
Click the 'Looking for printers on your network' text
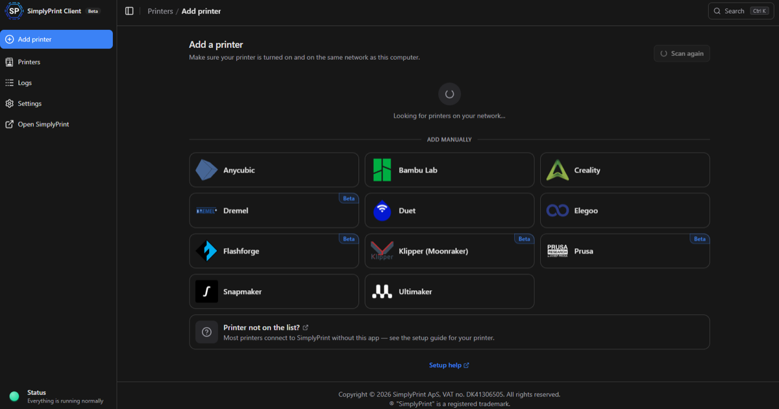coord(449,116)
